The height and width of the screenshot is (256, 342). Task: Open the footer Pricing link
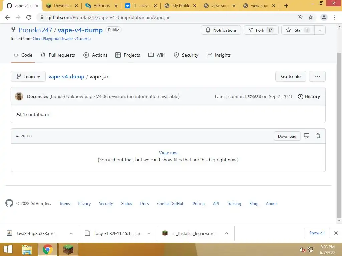(199, 204)
